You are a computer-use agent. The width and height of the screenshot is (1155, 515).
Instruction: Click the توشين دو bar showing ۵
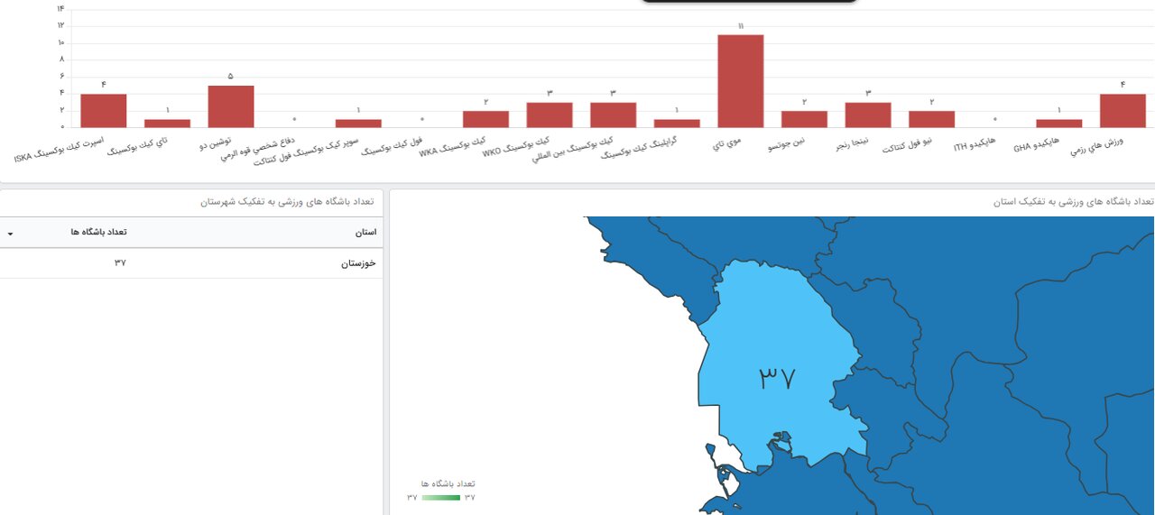pyautogui.click(x=231, y=106)
